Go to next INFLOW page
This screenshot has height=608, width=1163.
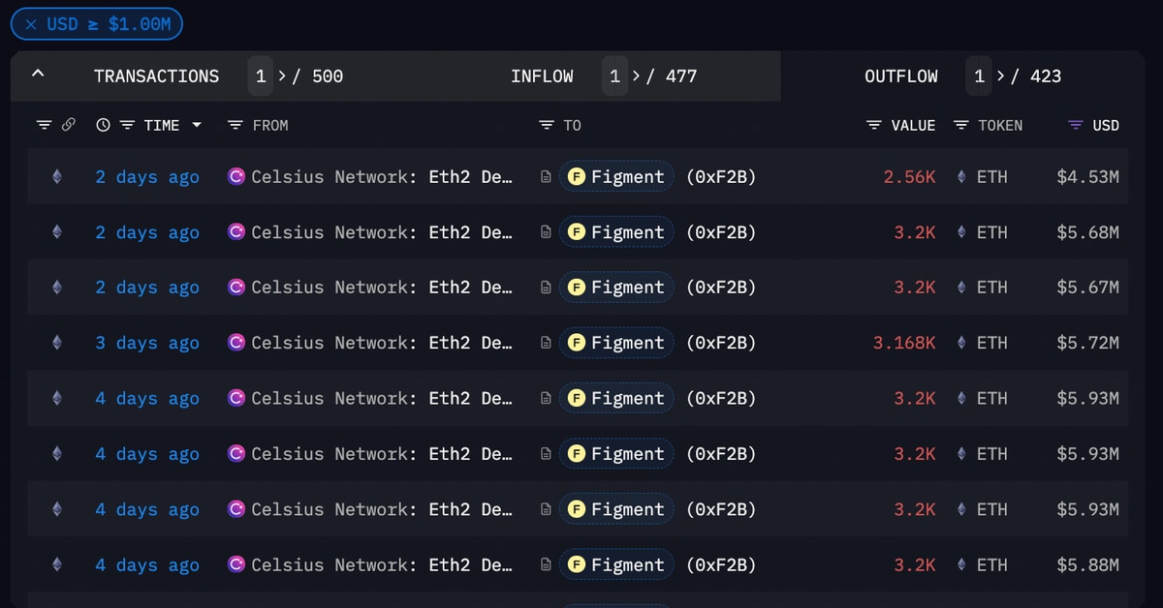pos(637,76)
